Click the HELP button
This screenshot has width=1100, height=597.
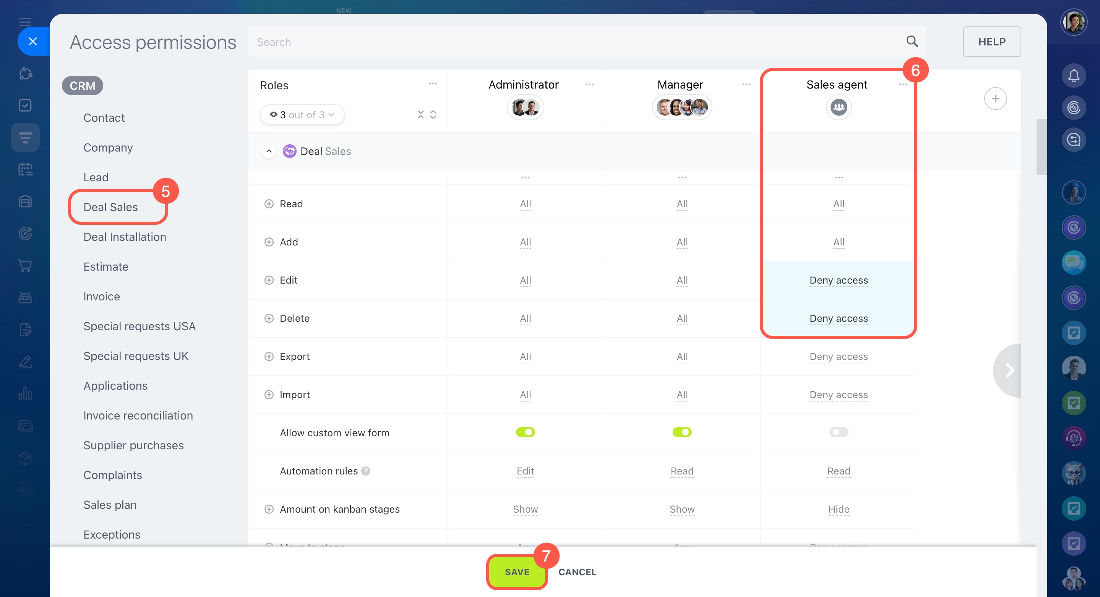(x=991, y=41)
